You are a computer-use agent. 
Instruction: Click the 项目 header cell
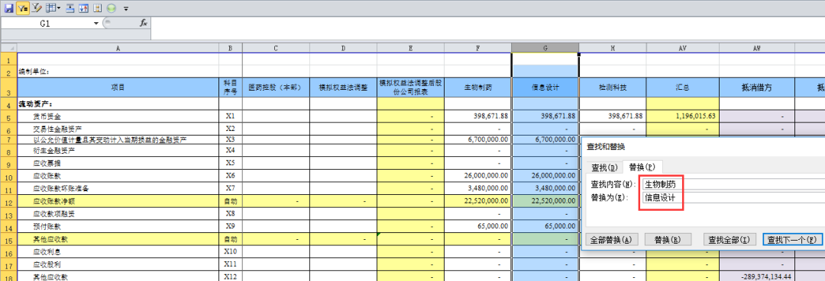click(x=118, y=88)
